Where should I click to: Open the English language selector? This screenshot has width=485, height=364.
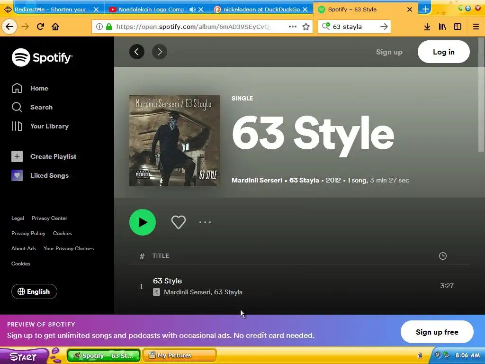point(34,291)
